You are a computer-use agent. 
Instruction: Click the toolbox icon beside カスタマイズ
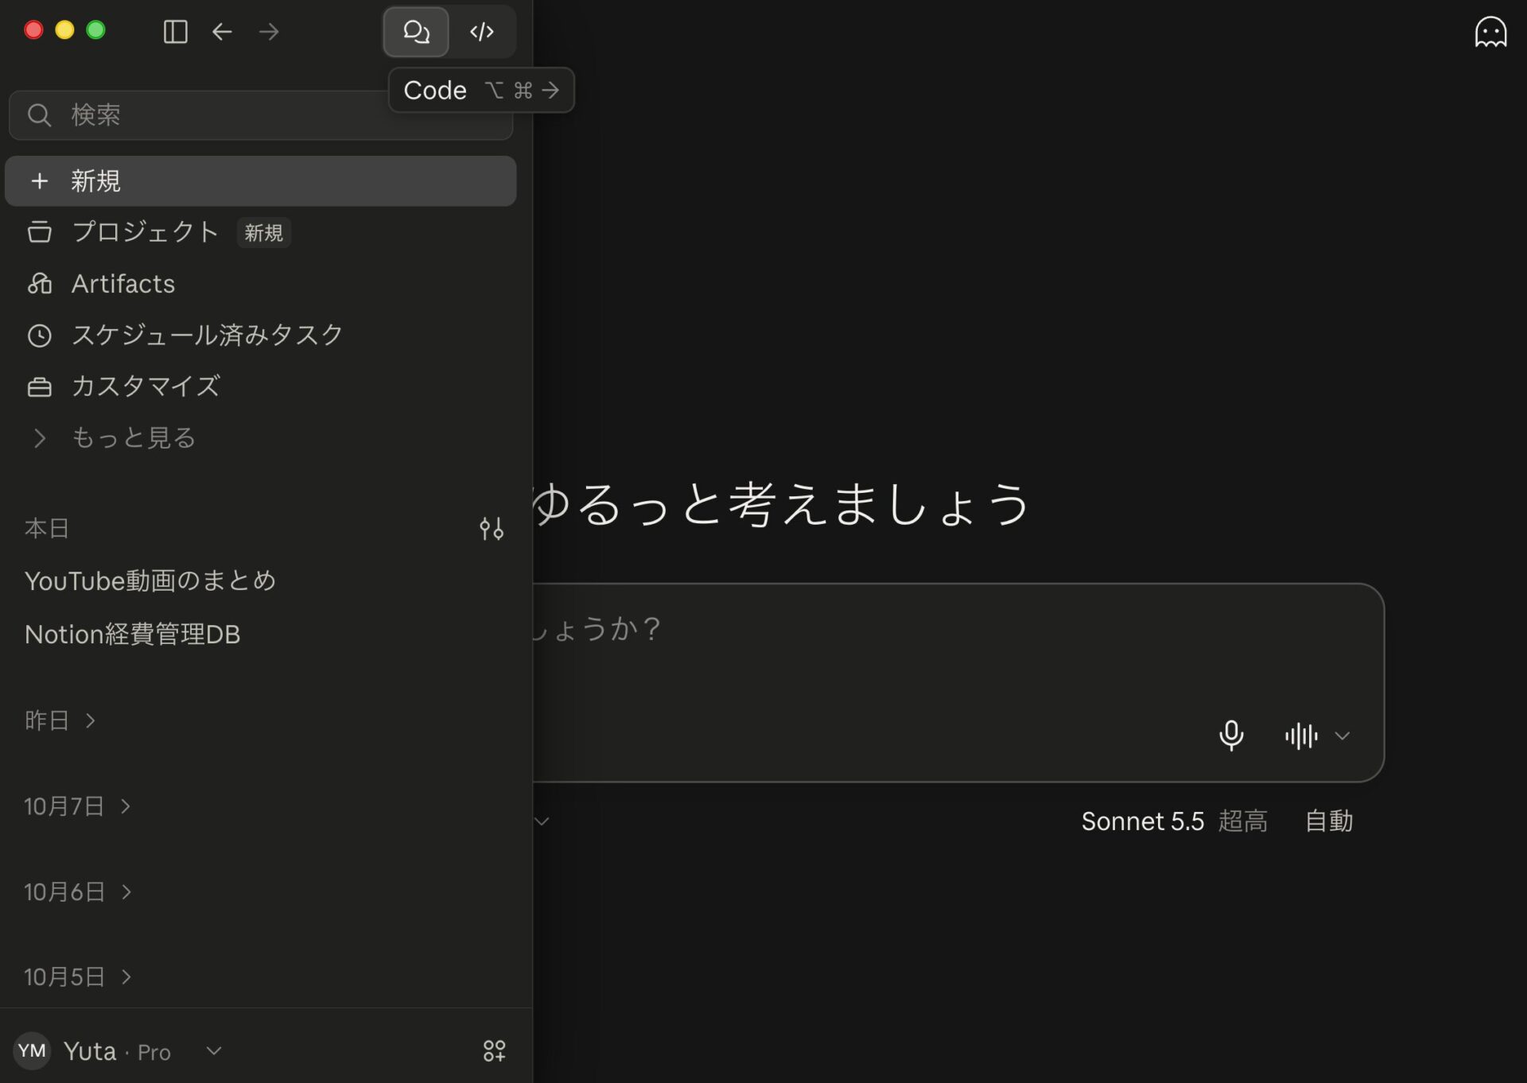(x=40, y=387)
